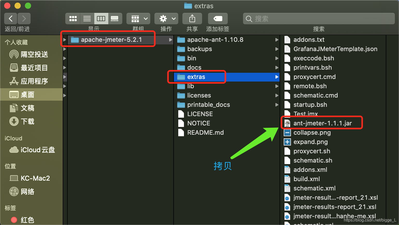Open AirDrop in the sidebar
The image size is (399, 225).
coord(31,54)
